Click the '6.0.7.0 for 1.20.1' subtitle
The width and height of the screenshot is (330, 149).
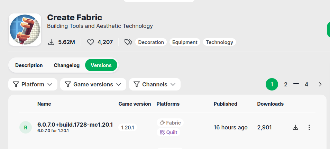(x=53, y=131)
